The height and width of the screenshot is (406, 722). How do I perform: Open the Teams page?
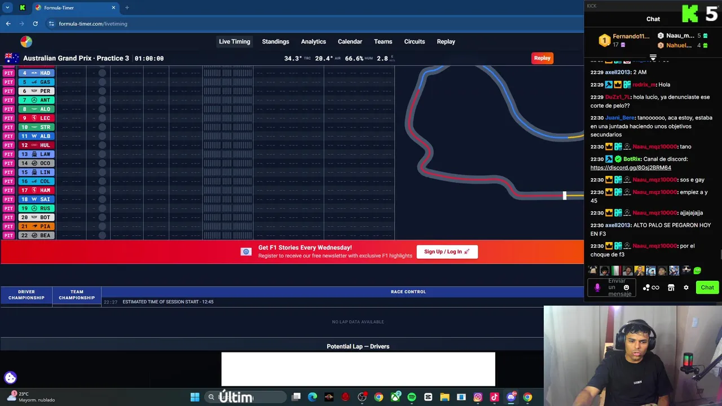(x=382, y=42)
